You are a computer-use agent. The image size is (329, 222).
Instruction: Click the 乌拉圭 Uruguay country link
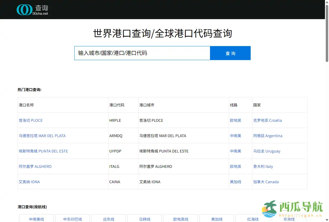267,151
